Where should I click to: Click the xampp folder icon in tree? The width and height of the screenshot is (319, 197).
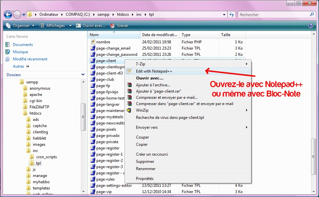(22, 82)
